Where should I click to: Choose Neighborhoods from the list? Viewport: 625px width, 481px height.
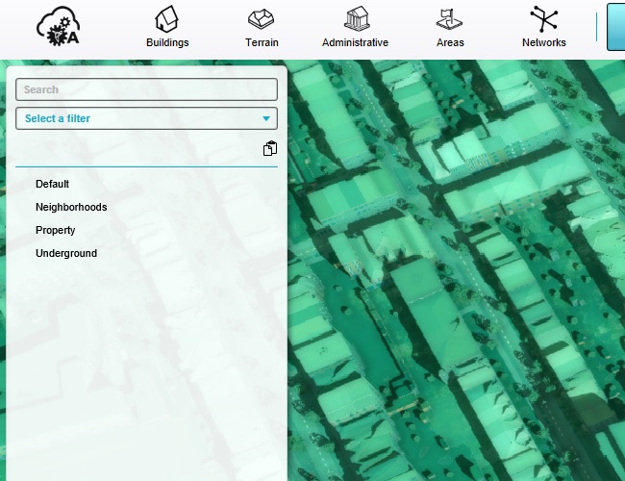(71, 207)
